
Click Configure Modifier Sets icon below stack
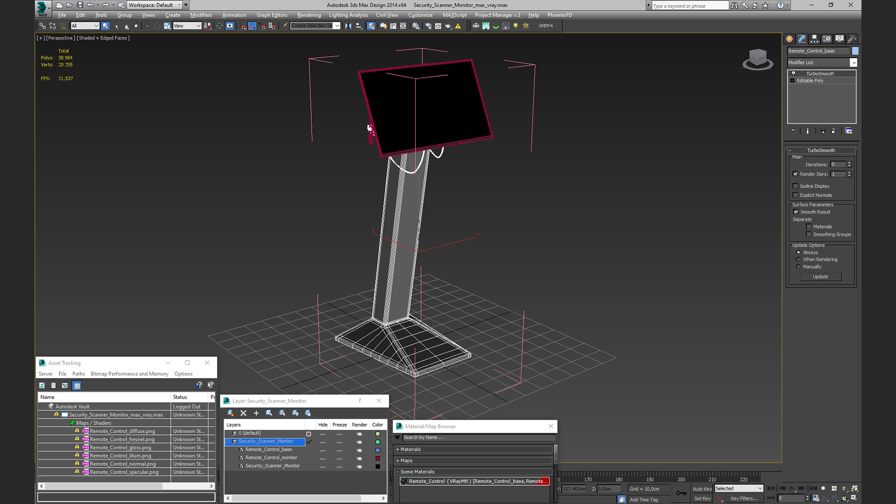[849, 131]
